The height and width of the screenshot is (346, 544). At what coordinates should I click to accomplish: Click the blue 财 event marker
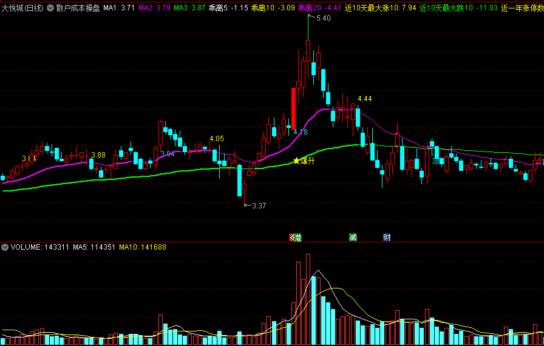pyautogui.click(x=387, y=238)
